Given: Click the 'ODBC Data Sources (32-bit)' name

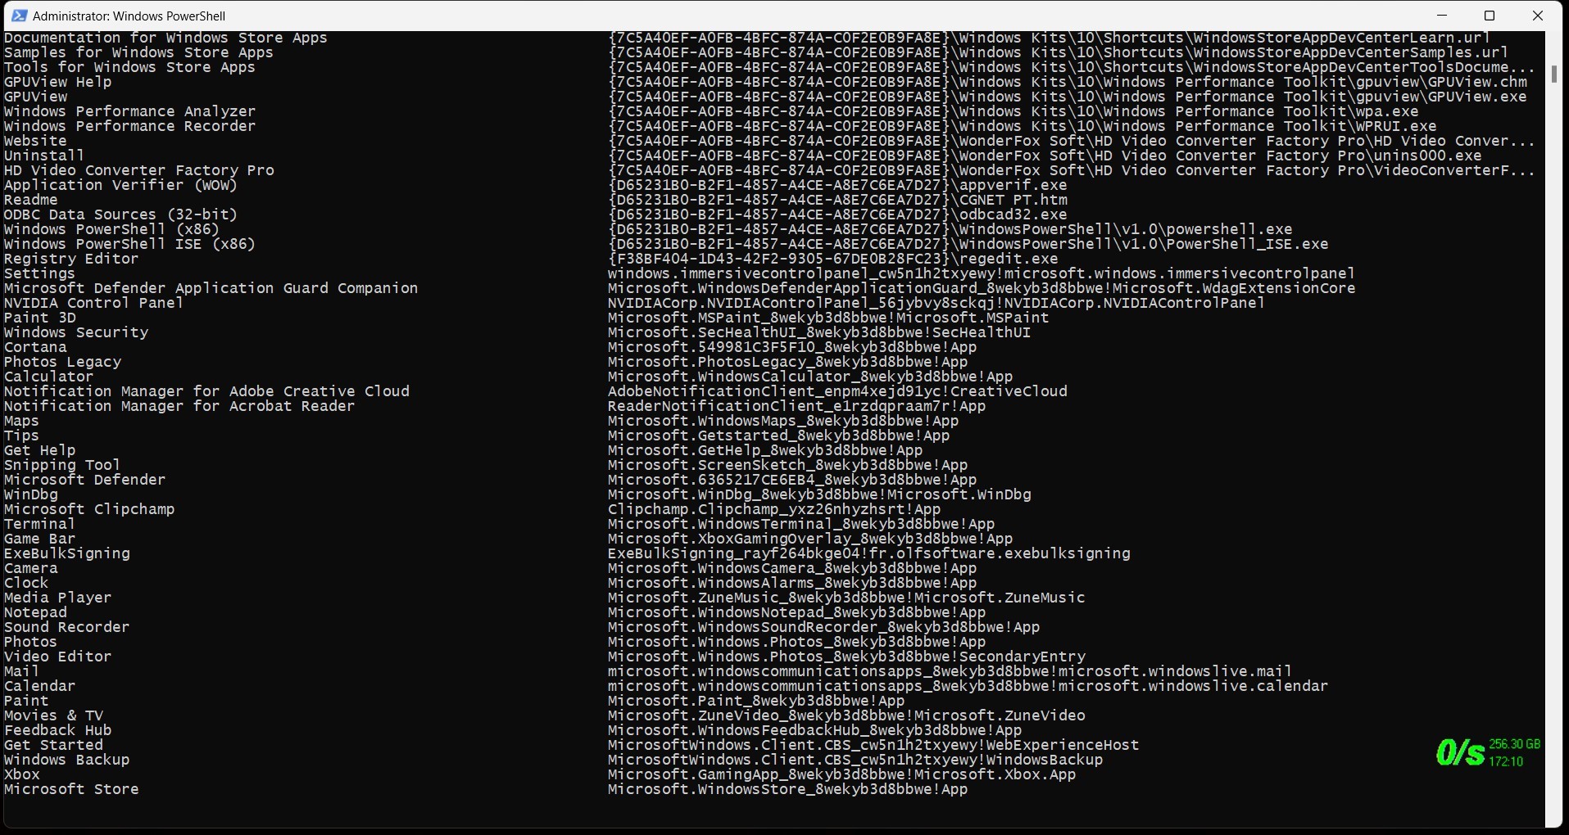Looking at the screenshot, I should pos(121,214).
